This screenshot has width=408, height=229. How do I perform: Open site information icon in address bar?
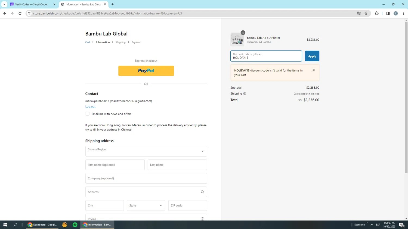pos(29,13)
